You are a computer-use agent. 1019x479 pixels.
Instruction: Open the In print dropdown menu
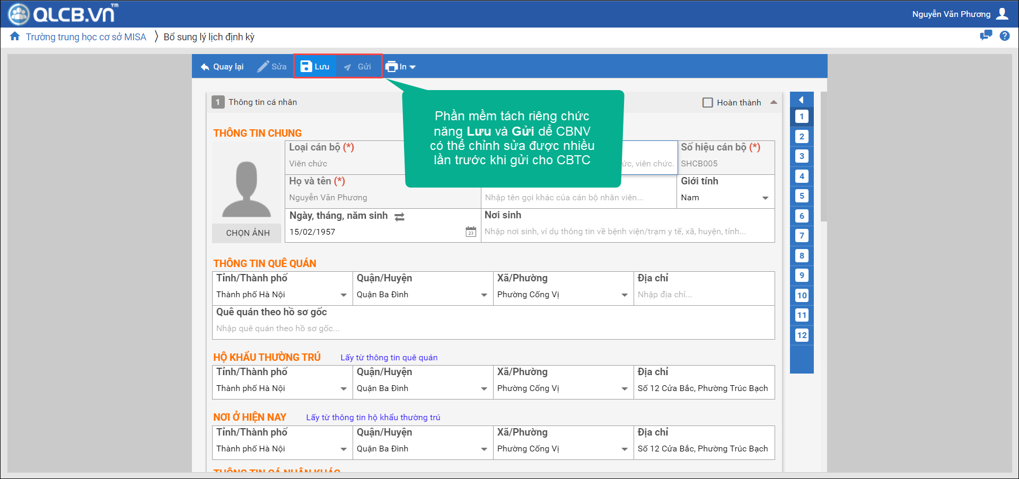click(x=400, y=67)
